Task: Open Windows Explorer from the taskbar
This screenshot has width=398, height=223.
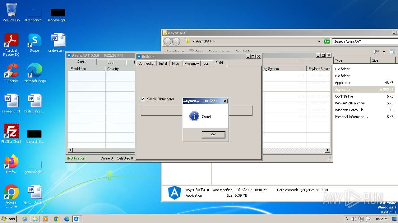Action: click(35, 219)
